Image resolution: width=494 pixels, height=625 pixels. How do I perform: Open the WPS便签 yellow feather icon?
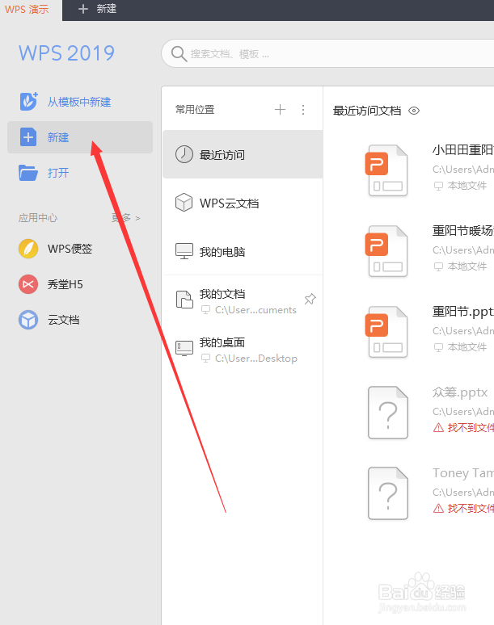pos(28,249)
